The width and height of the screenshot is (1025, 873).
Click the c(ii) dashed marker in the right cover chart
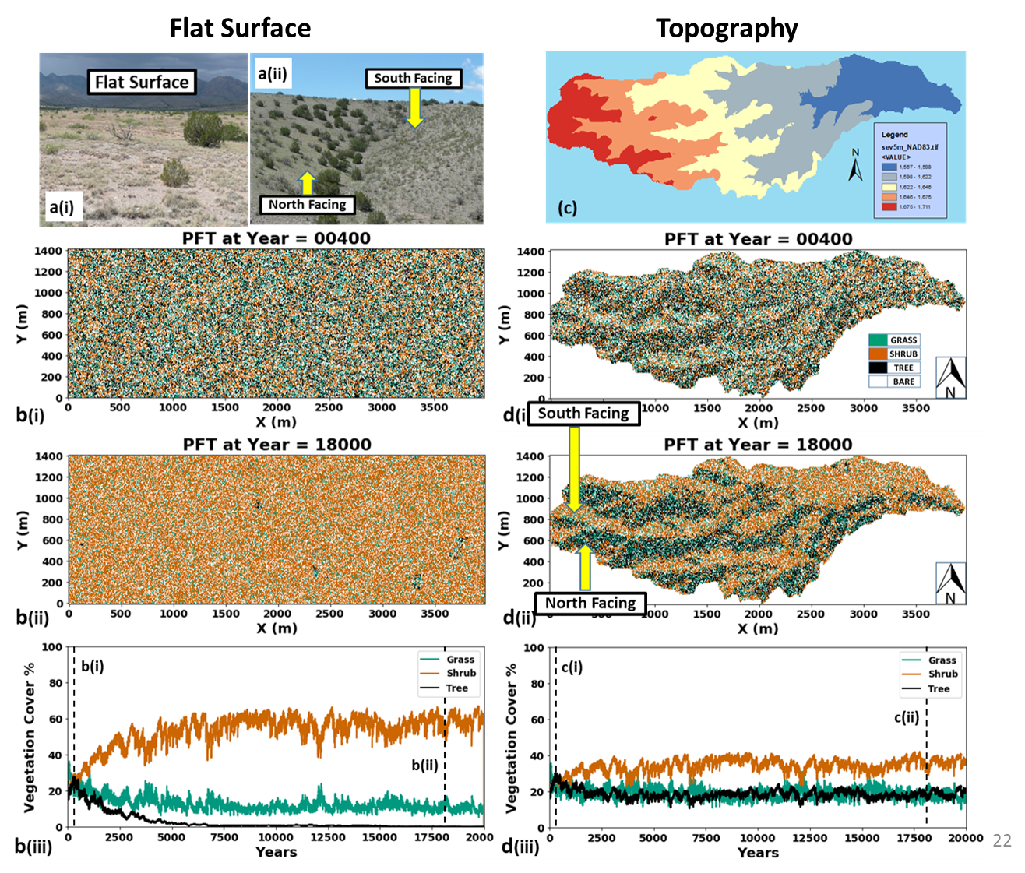[x=926, y=736]
